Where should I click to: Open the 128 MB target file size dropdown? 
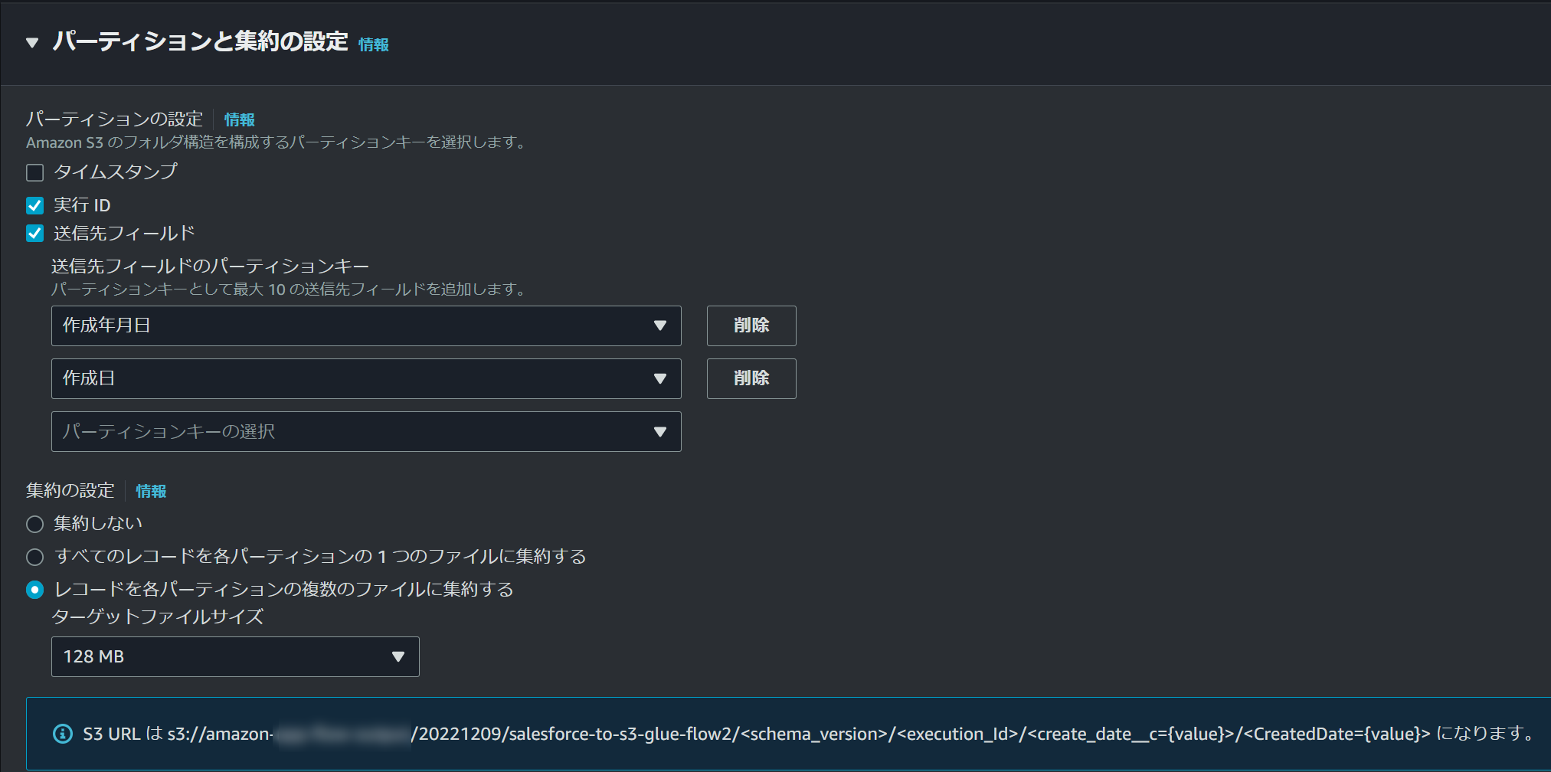pos(235,656)
